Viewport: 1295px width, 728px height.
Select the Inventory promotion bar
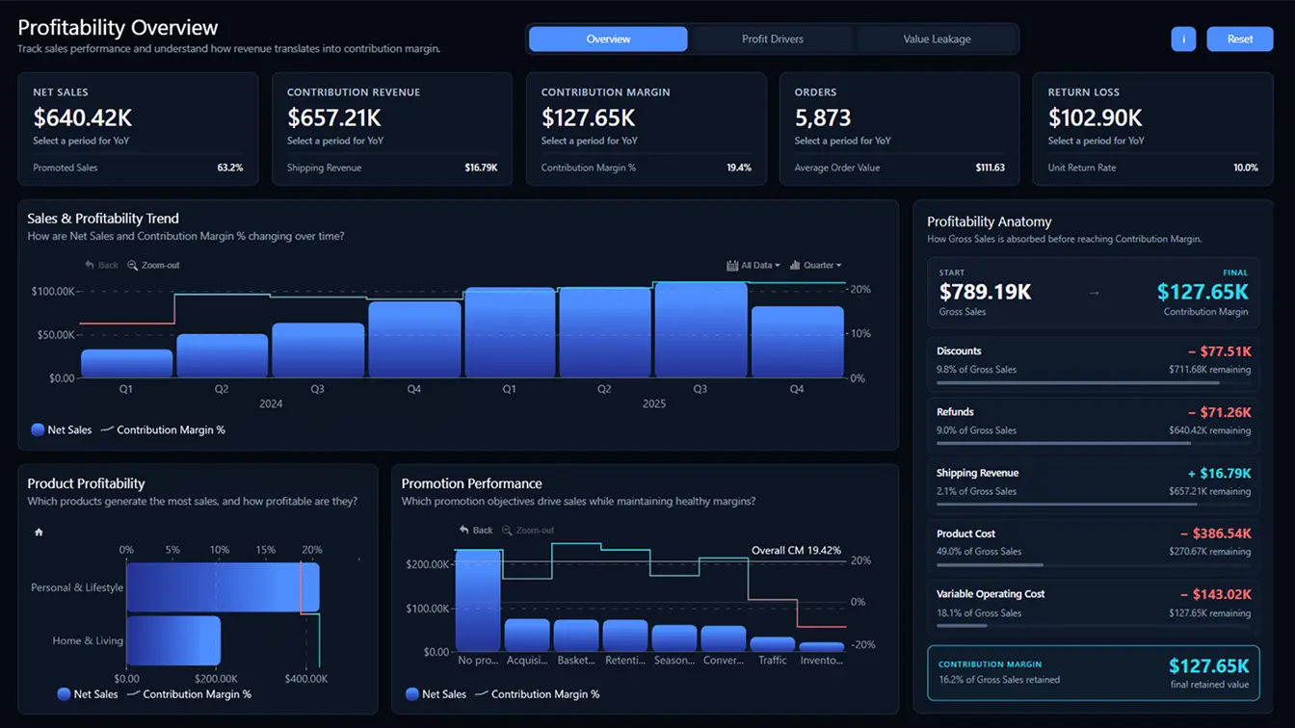[822, 647]
